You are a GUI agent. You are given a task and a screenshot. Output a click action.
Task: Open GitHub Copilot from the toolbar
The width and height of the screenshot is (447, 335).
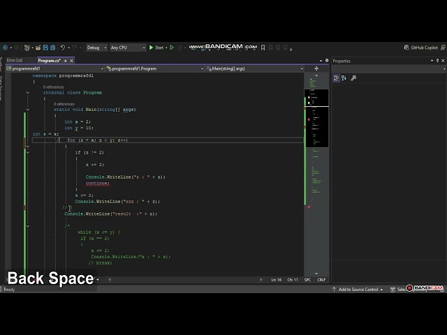(x=420, y=47)
